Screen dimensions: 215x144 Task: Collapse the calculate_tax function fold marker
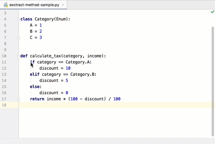(19, 56)
